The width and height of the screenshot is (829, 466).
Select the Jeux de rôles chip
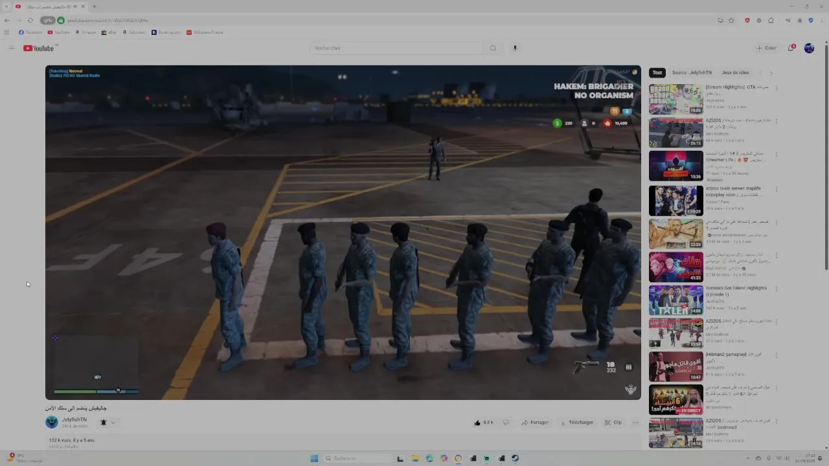[735, 72]
